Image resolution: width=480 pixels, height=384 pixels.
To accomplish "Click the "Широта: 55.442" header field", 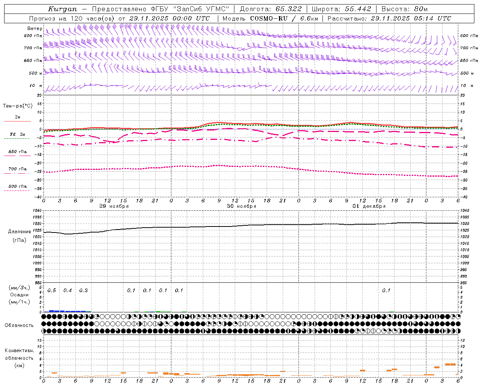I will (x=342, y=9).
